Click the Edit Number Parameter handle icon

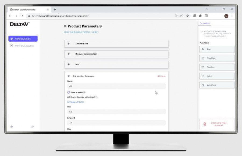69,76
